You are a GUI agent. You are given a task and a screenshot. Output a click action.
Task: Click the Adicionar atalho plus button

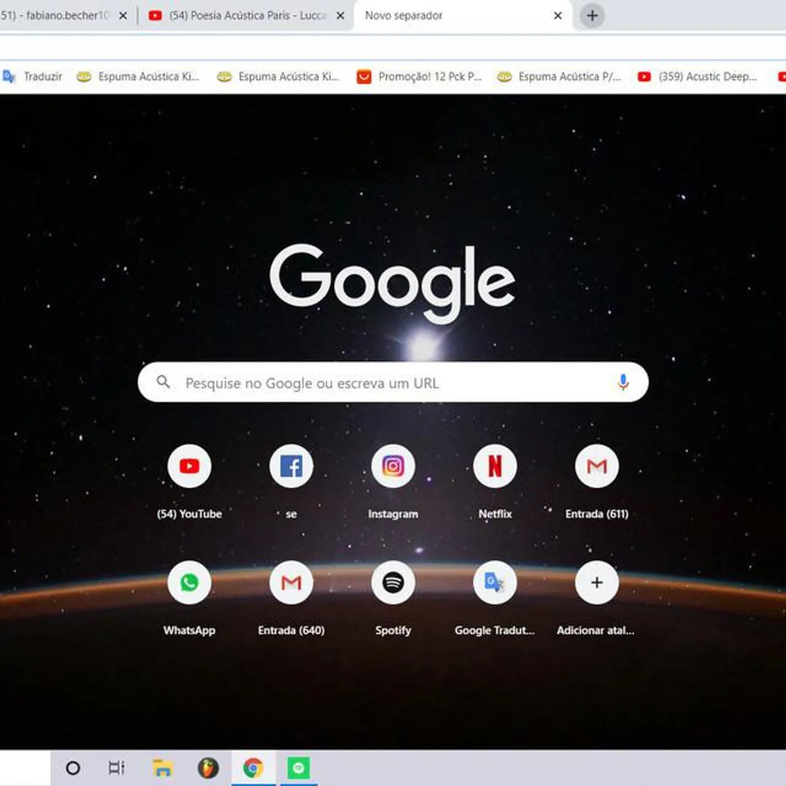tap(597, 583)
